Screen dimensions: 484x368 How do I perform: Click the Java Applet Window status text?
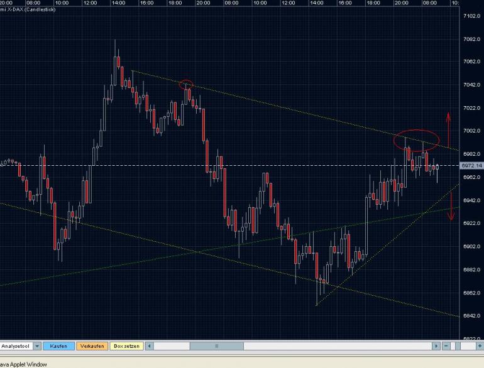(x=23, y=364)
